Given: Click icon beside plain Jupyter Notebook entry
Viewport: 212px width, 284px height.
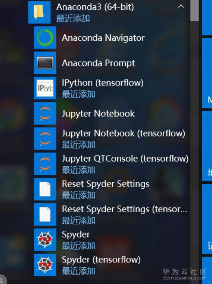Looking at the screenshot, I should pos(45,113).
